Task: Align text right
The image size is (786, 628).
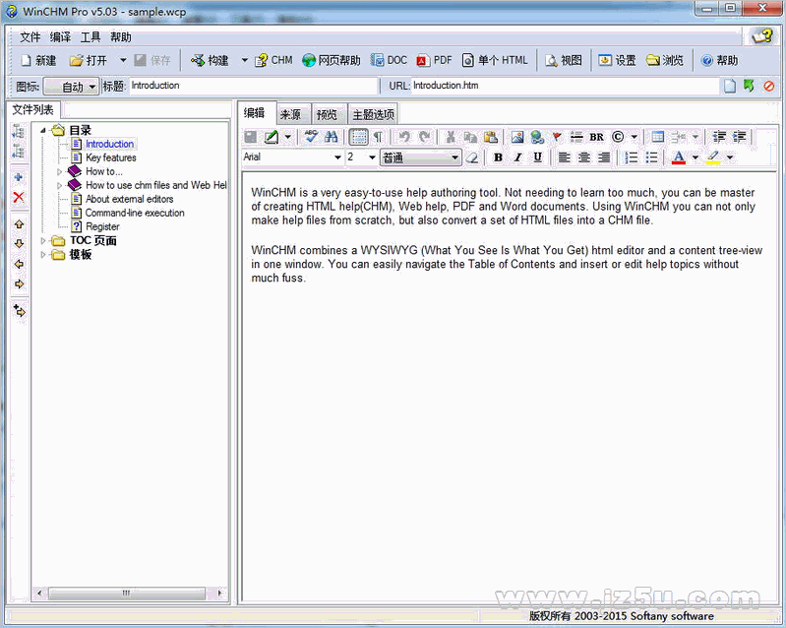Action: [x=604, y=157]
